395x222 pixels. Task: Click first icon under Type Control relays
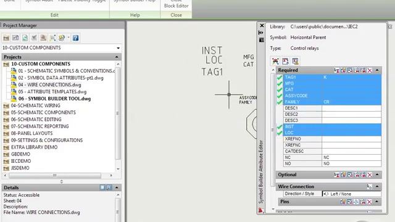[275, 61]
